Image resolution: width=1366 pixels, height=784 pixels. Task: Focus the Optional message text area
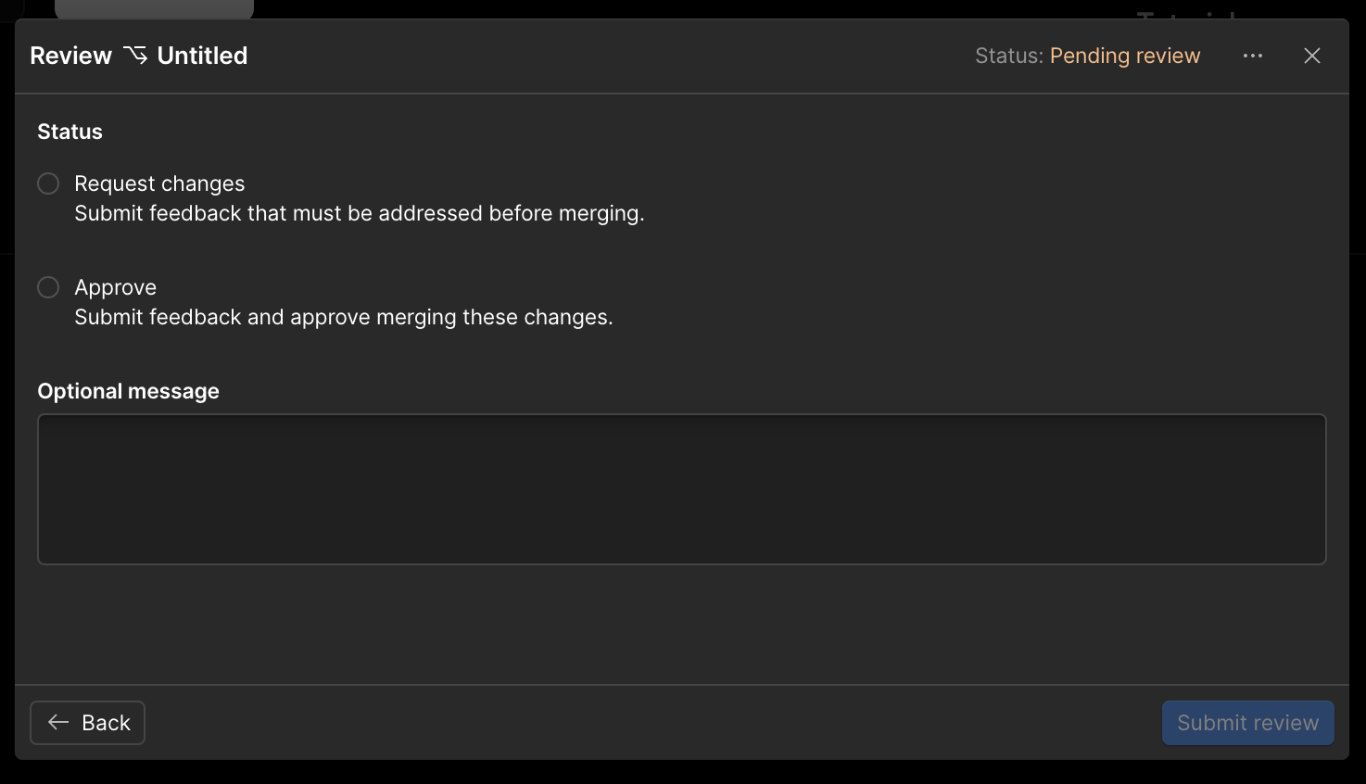681,489
